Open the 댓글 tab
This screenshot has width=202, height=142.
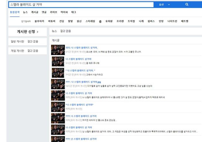[44, 12]
